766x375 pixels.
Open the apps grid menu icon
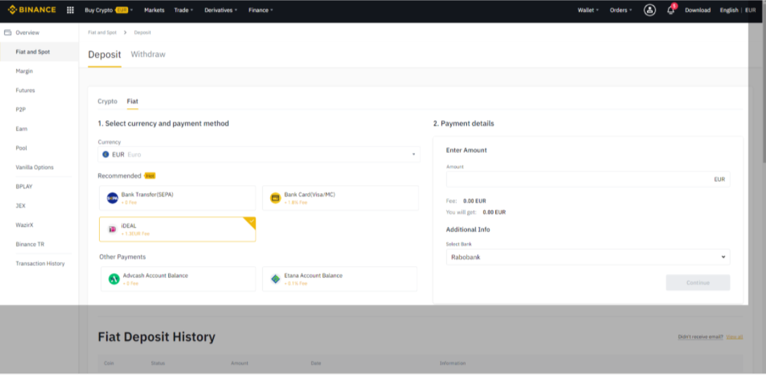(70, 10)
